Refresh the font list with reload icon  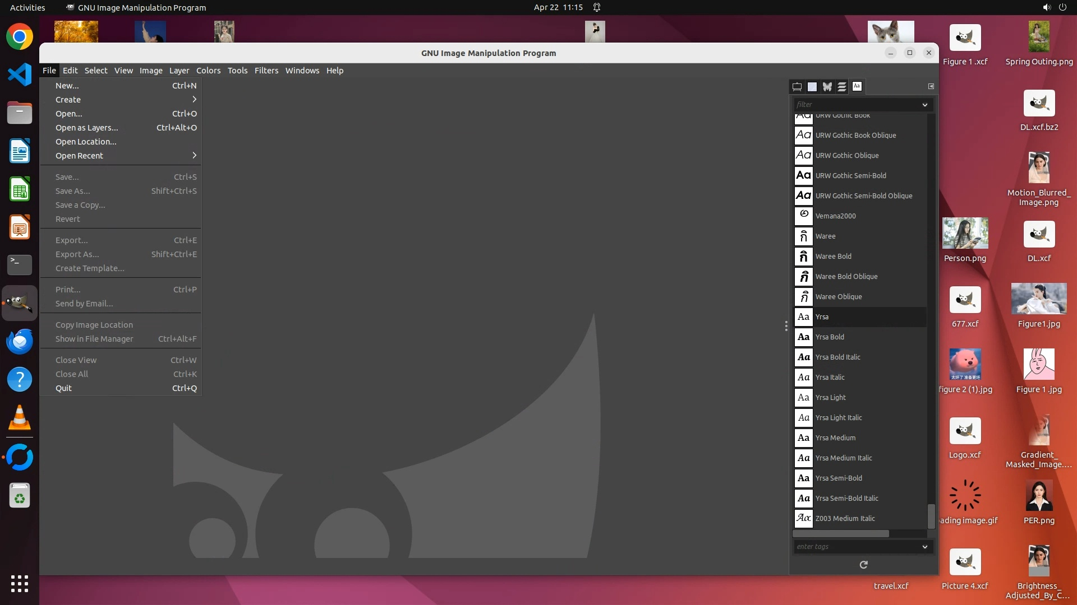pyautogui.click(x=863, y=565)
